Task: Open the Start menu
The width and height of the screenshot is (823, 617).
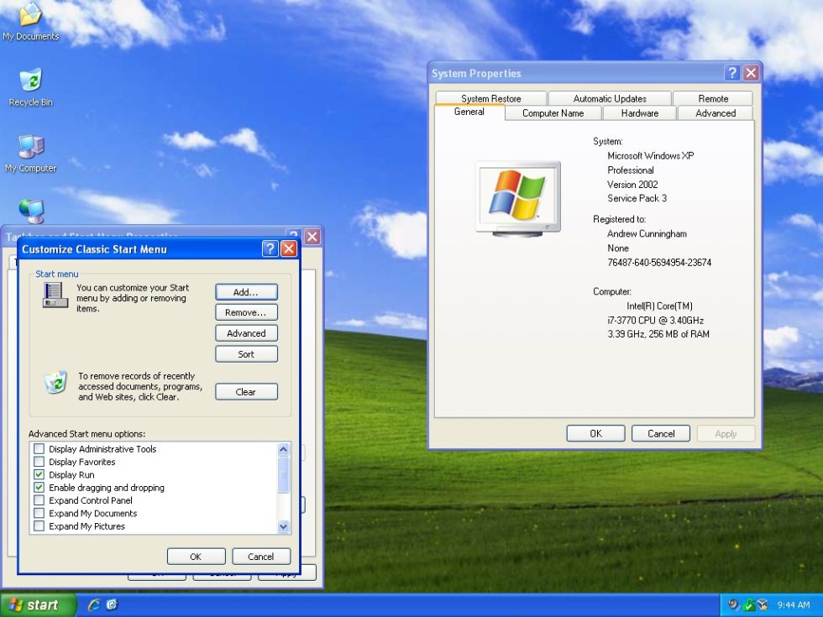Action: [x=34, y=604]
